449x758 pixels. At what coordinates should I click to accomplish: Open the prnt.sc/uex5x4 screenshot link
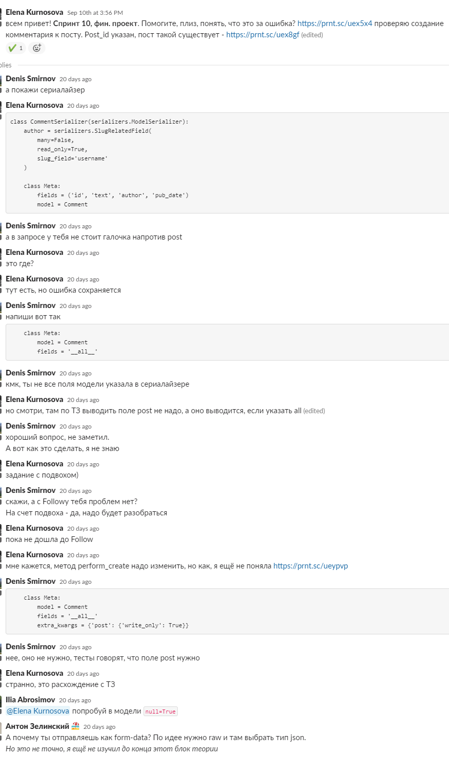(335, 23)
